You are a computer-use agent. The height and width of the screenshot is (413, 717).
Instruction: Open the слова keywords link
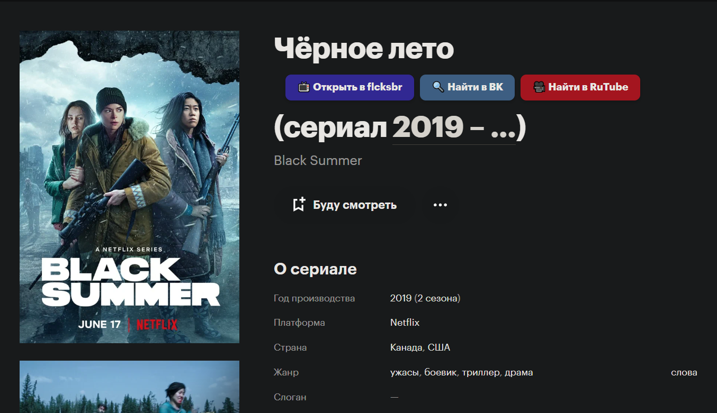pos(684,372)
